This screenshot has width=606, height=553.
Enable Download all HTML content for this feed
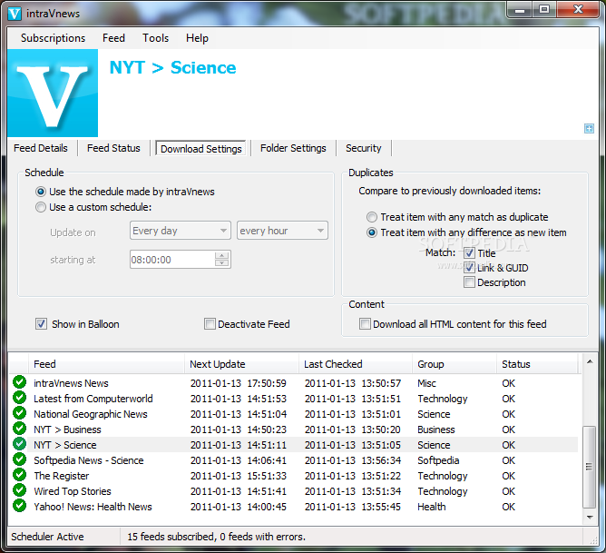pyautogui.click(x=365, y=323)
